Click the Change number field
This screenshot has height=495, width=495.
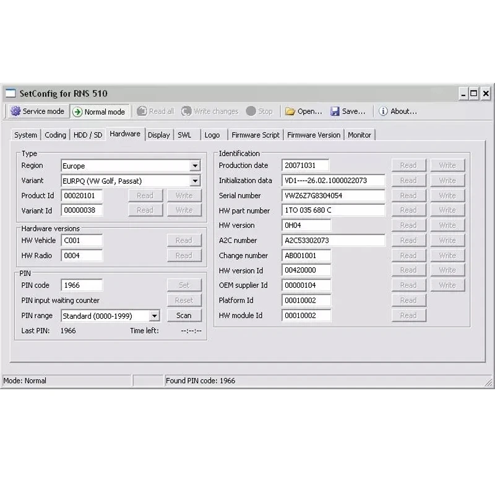coord(306,256)
